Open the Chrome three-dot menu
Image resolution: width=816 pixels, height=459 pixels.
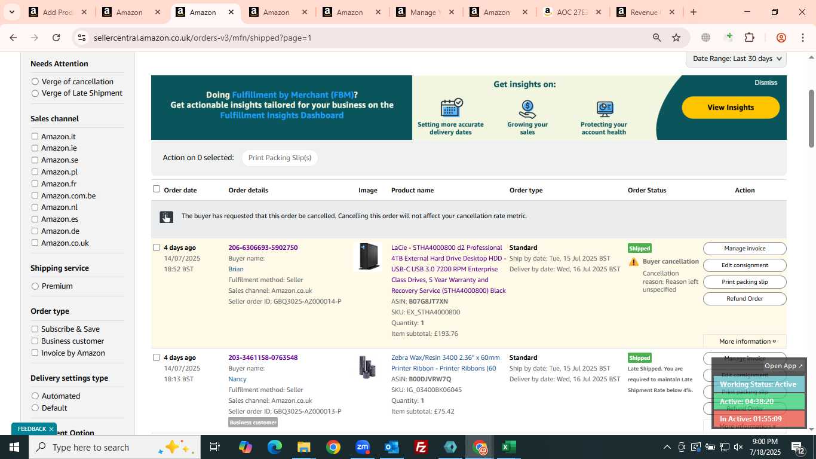(802, 38)
